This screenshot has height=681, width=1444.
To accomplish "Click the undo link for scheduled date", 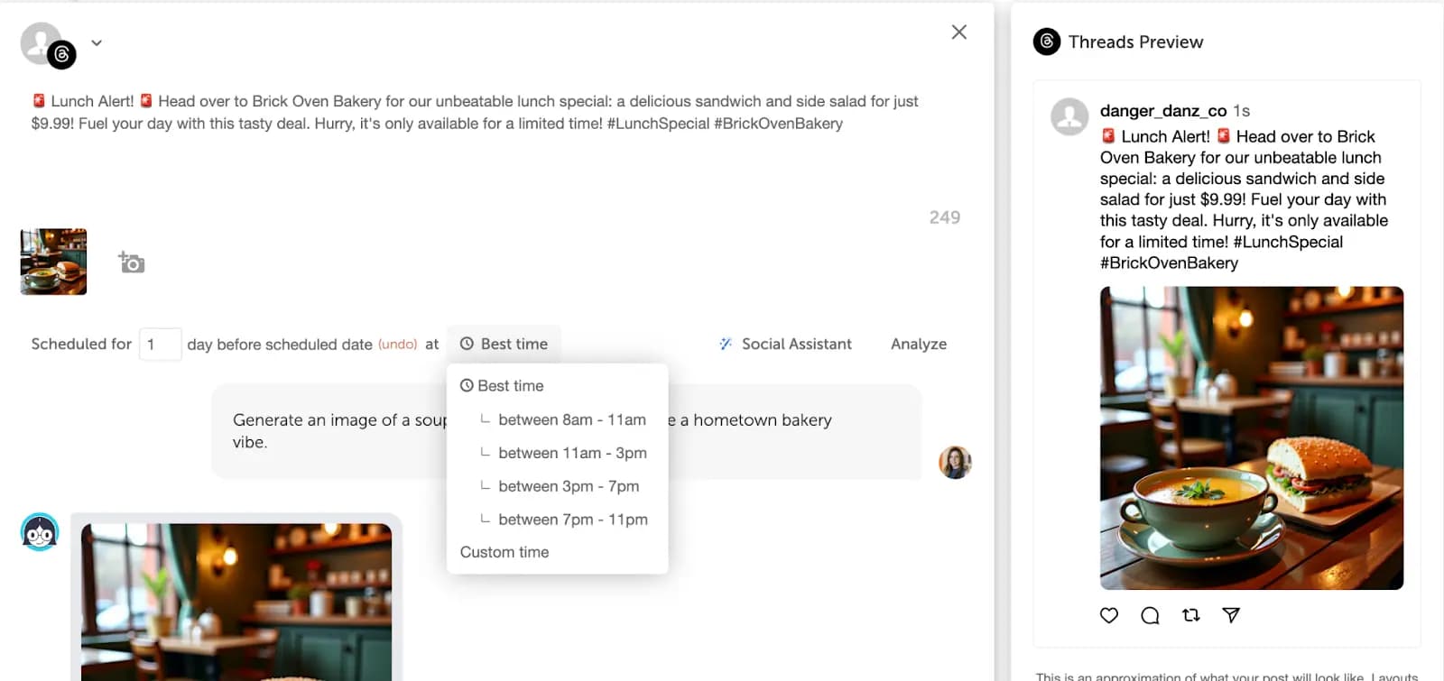I will point(397,345).
